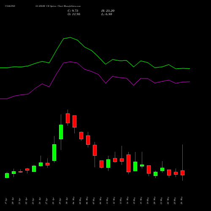
Task: Select the green candlestick for 17 Apr
Action: pyautogui.click(x=7, y=176)
